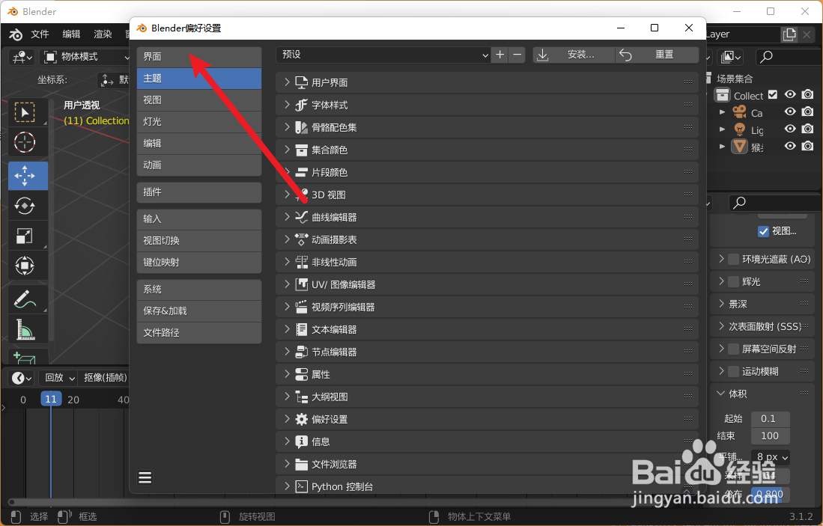Open the 文件路径 preferences tab
Viewport: 823px width, 526px height.
point(199,332)
